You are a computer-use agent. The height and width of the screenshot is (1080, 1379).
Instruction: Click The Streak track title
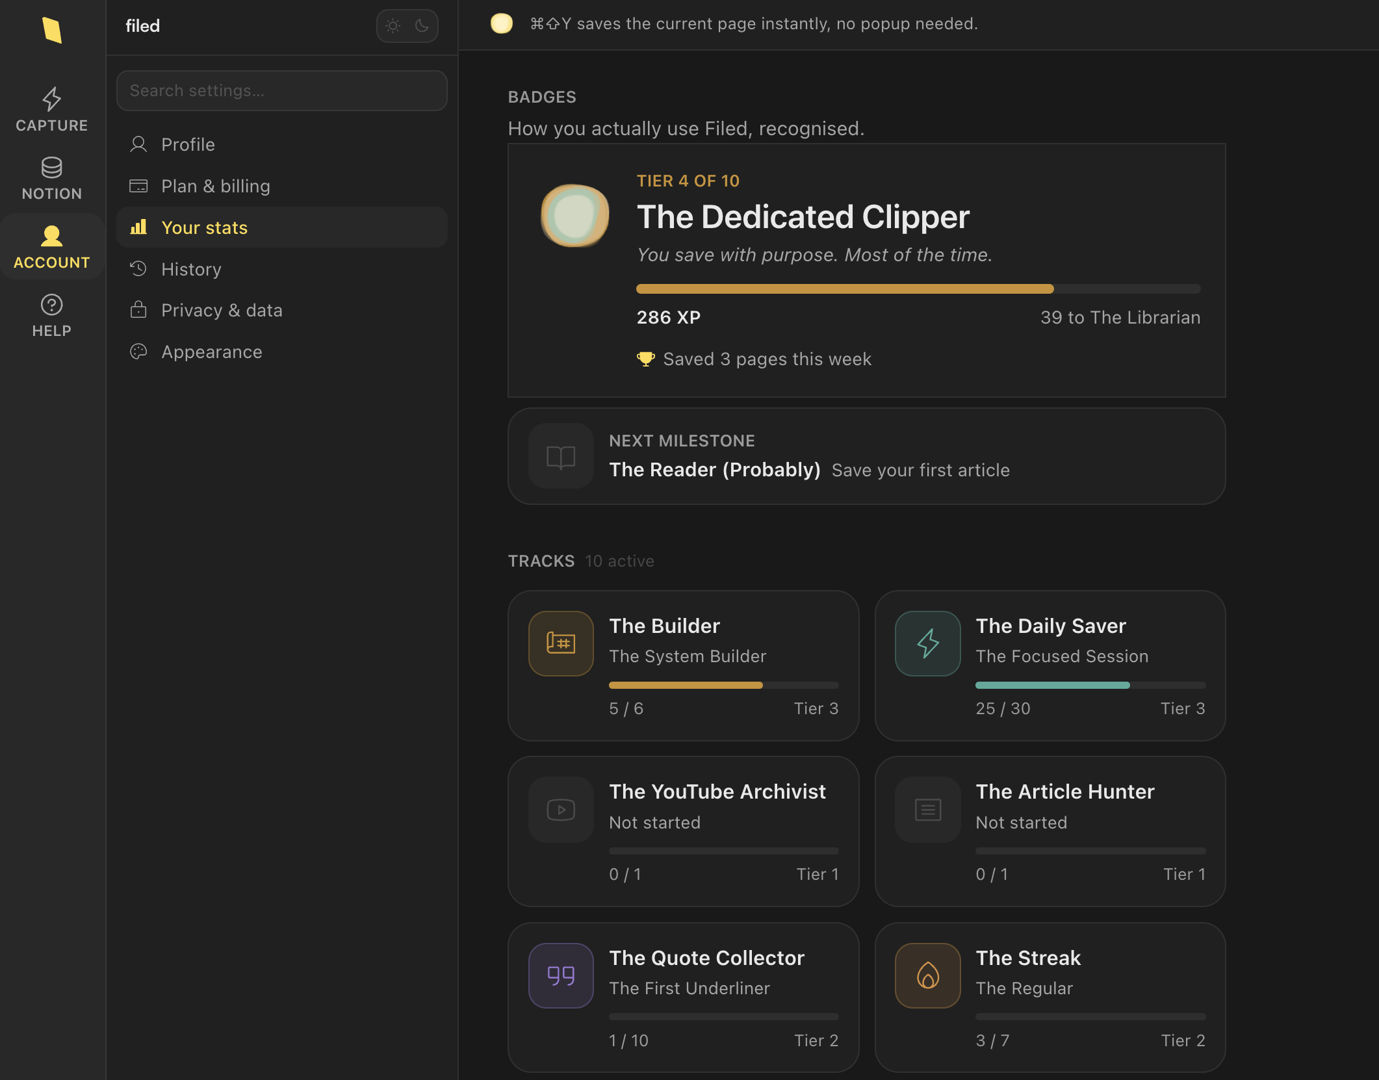1028,958
